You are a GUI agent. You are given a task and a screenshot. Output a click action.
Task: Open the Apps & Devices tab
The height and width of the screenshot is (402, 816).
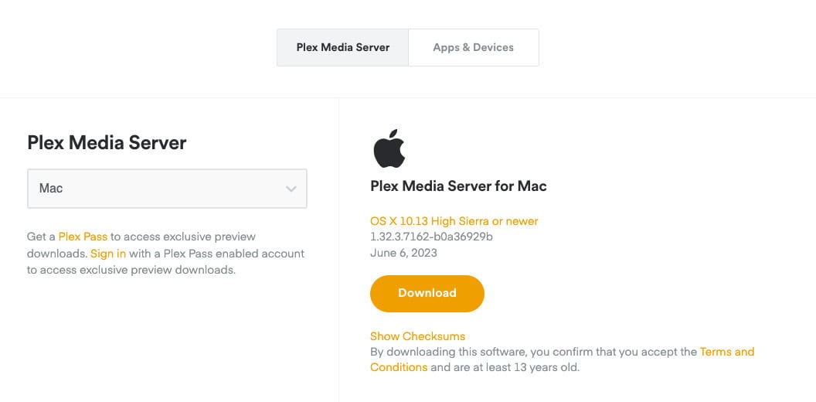coord(474,47)
